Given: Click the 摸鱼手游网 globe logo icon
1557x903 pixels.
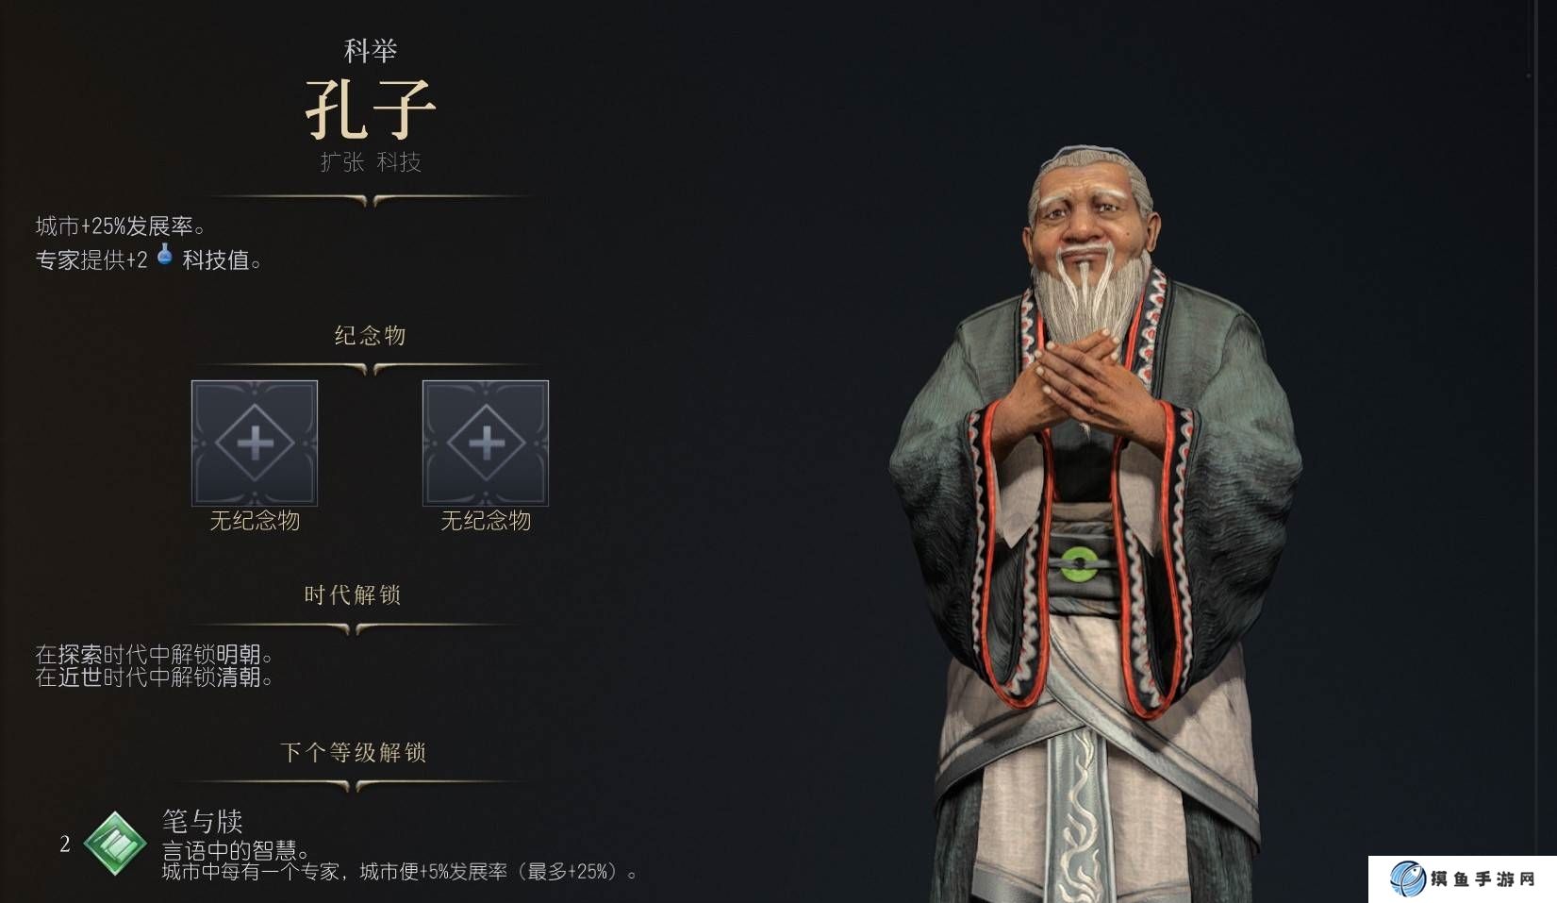Looking at the screenshot, I should coord(1408,878).
